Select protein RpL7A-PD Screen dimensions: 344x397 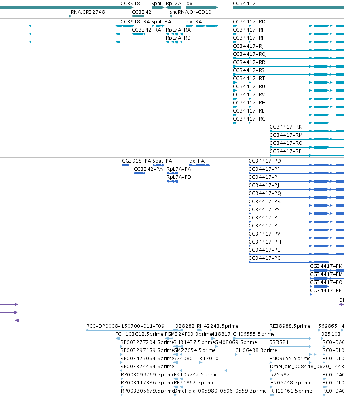[179, 177]
